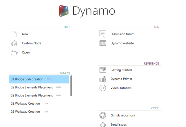Click the play circle Video Tutorials icon
Image resolution: width=186 pixels, height=127 pixels.
pyautogui.click(x=103, y=88)
